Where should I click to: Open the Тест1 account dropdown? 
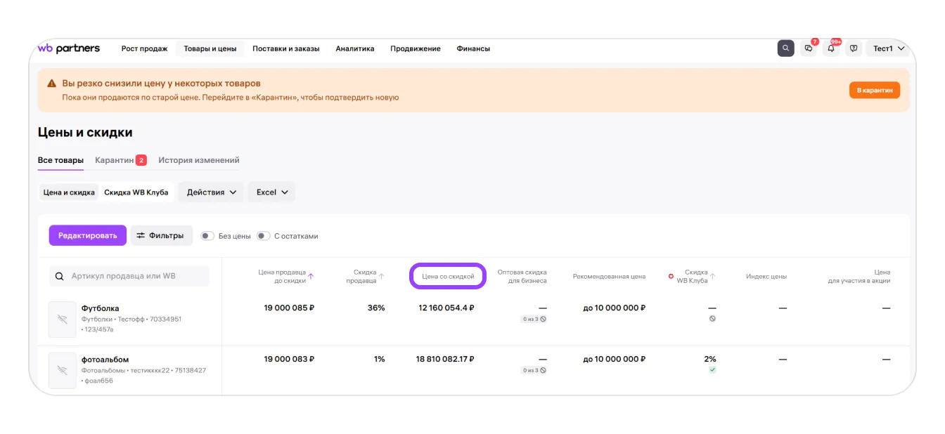889,48
